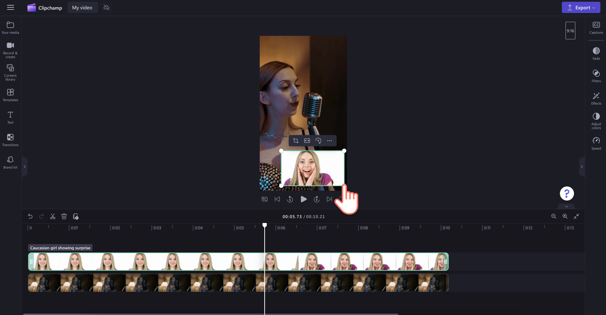Viewport: 606px width, 315px height.
Task: Edit the My video title field
Action: (x=82, y=7)
